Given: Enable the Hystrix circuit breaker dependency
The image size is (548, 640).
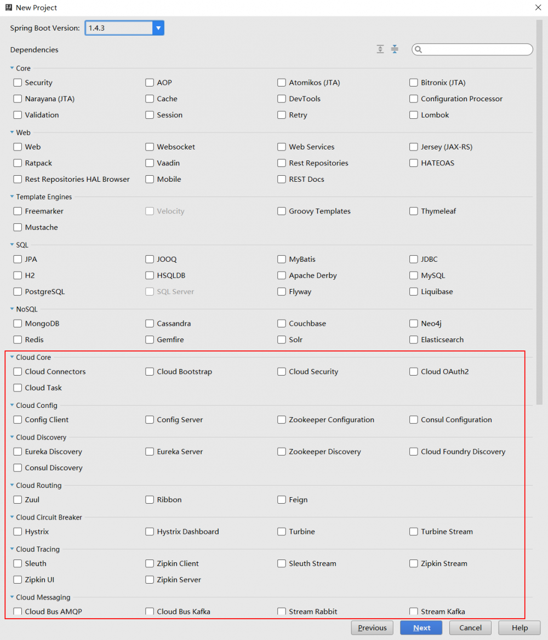Looking at the screenshot, I should click(x=17, y=532).
